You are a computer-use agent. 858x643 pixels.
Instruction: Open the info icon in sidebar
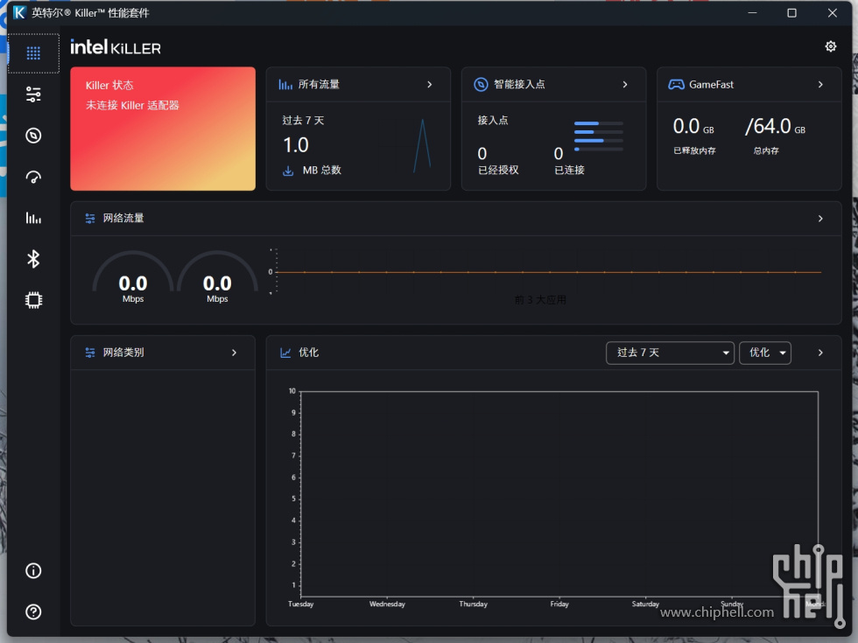(x=33, y=570)
